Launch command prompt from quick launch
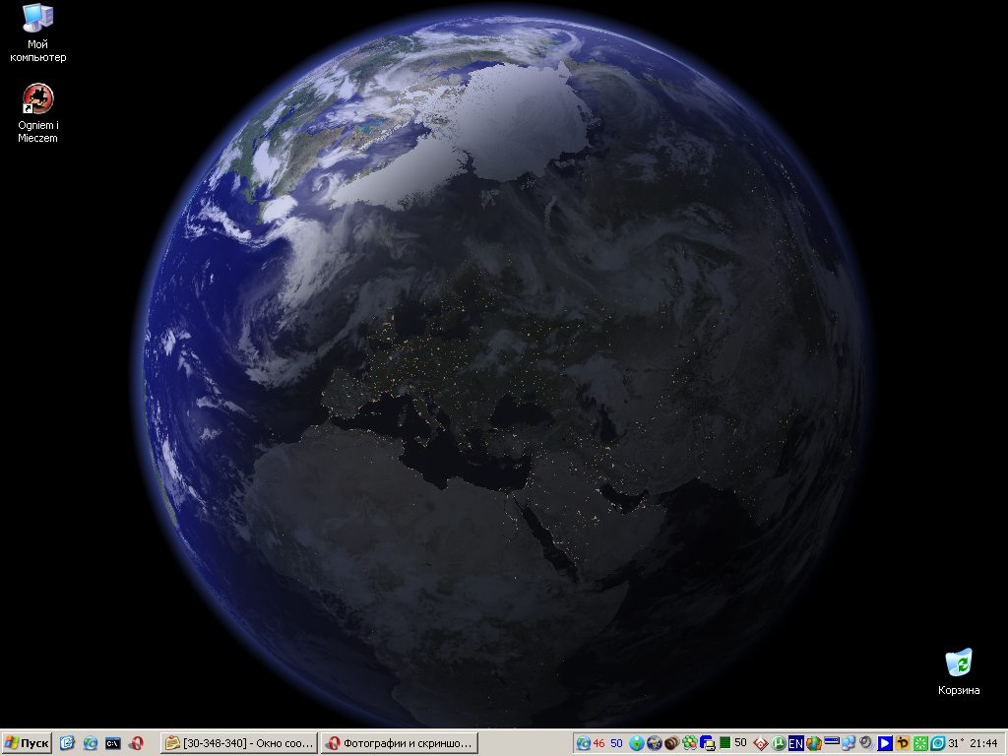This screenshot has width=1008, height=756. (113, 743)
